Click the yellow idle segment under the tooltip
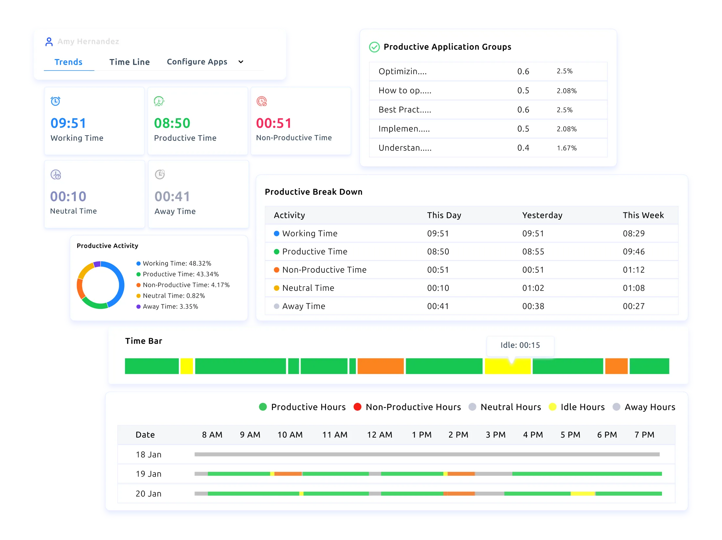The width and height of the screenshot is (722, 540). (x=507, y=368)
